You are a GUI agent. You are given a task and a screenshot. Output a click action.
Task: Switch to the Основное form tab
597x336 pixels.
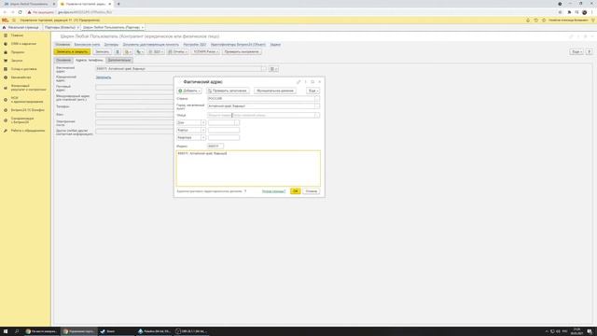point(63,60)
